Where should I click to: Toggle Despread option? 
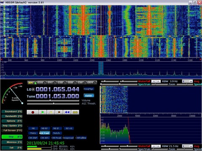[68, 138]
